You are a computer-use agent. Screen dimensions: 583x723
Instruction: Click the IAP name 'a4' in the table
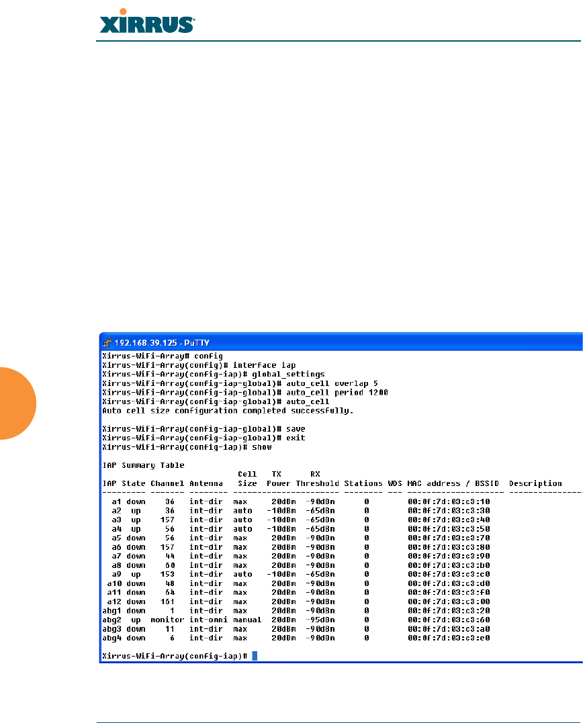116,529
